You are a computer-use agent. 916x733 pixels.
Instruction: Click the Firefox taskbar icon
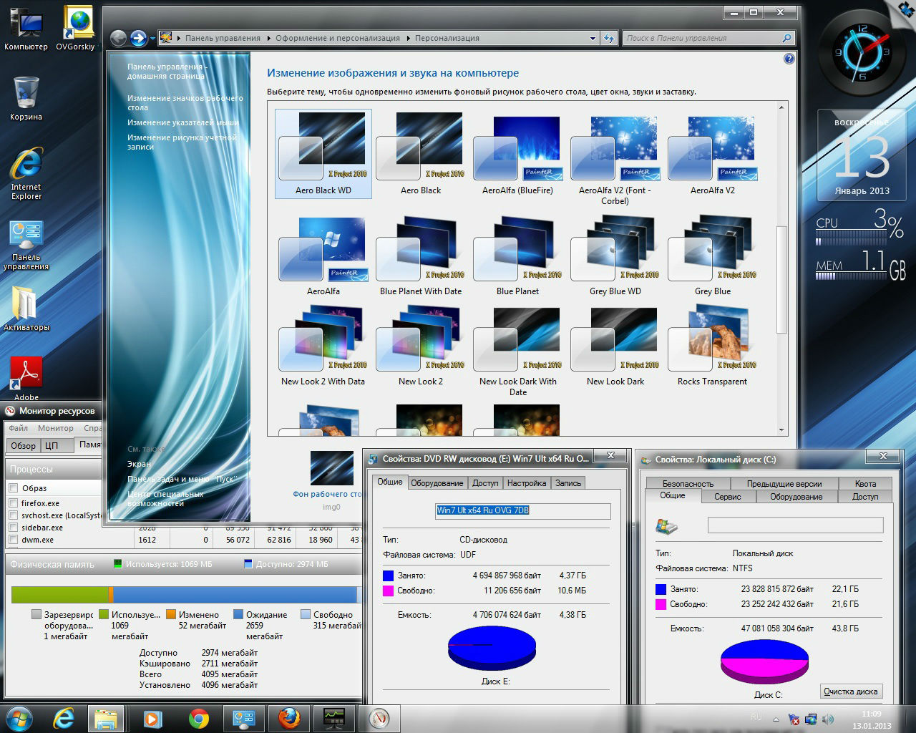(x=289, y=718)
